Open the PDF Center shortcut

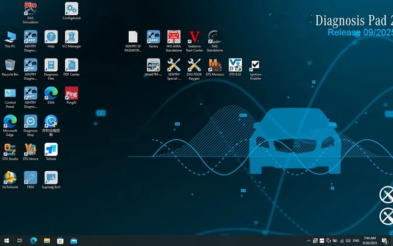[x=71, y=67]
